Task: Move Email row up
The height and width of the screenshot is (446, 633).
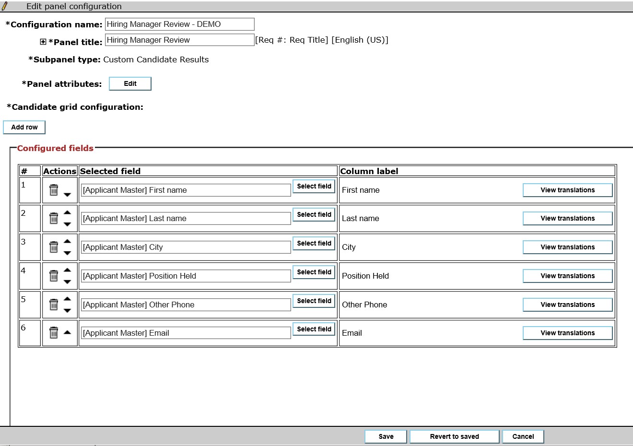Action: click(67, 332)
